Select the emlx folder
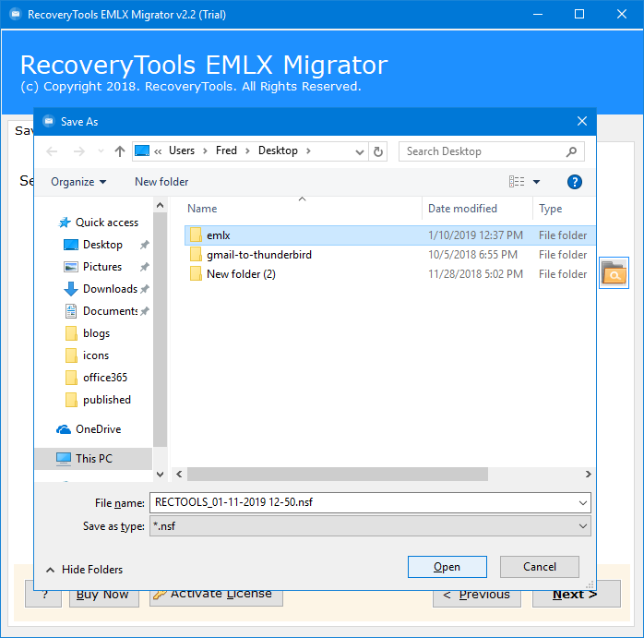This screenshot has width=644, height=638. 389,235
